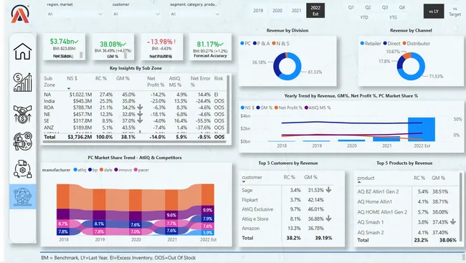The image size is (466, 263).
Task: Click the 71.53% channel donut label
Action: 436,77
